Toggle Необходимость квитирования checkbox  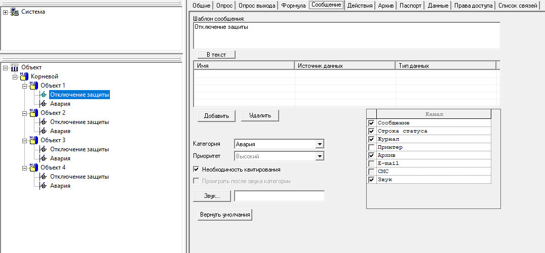(196, 170)
